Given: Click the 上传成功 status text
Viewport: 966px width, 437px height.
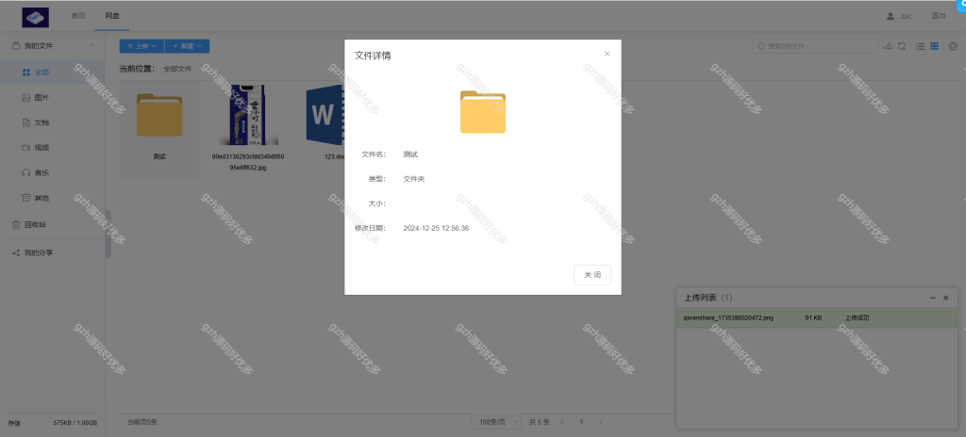Looking at the screenshot, I should (857, 318).
